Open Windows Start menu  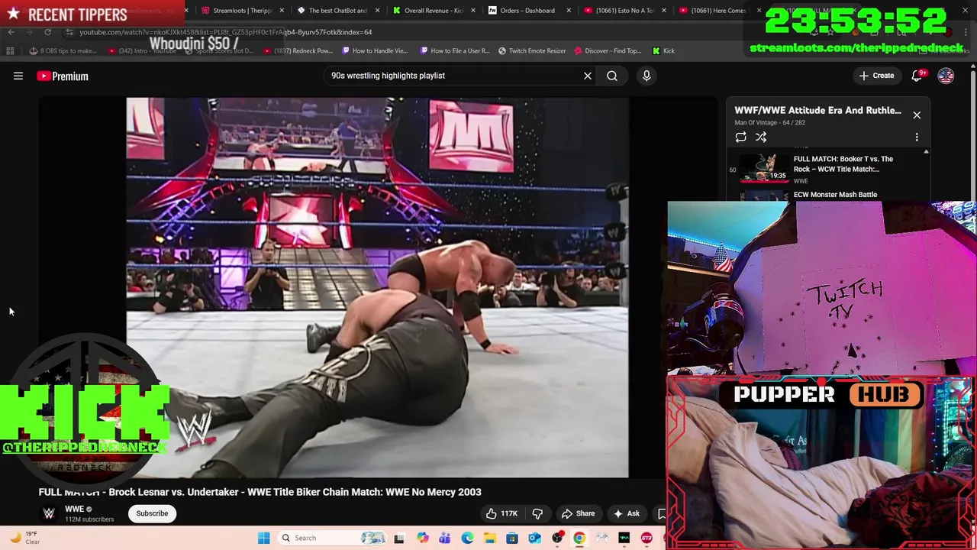[263, 538]
